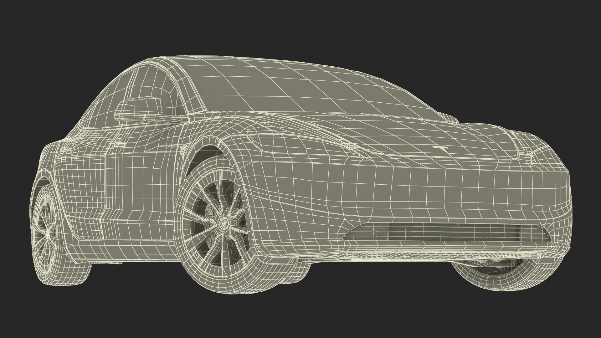Click the front wheel center hub cap

click(x=224, y=224)
